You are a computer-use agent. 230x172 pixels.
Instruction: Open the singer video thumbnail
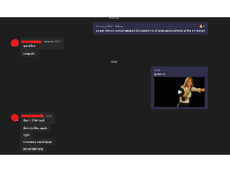pyautogui.click(x=179, y=92)
